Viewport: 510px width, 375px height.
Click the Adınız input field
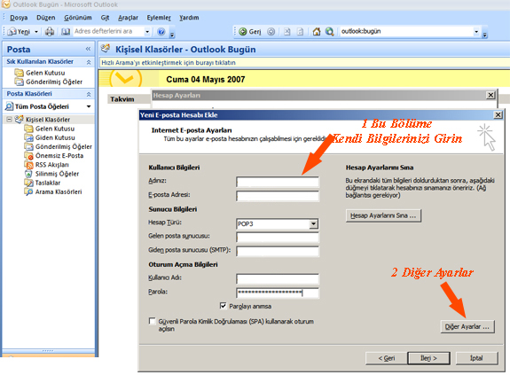[x=278, y=182]
